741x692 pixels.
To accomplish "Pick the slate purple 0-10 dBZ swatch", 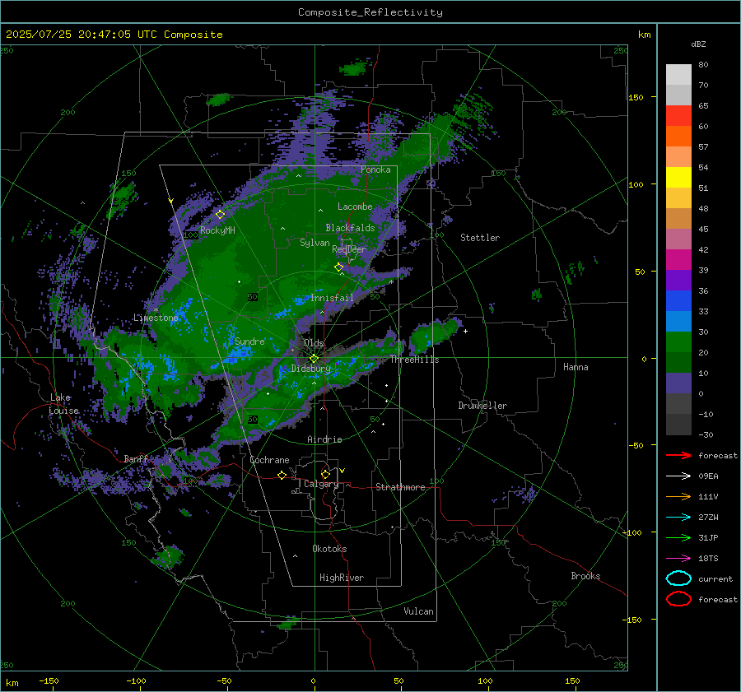I will pos(678,383).
